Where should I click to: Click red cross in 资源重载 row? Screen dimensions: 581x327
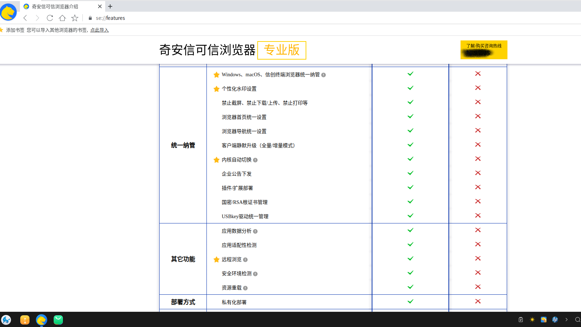coord(478,287)
